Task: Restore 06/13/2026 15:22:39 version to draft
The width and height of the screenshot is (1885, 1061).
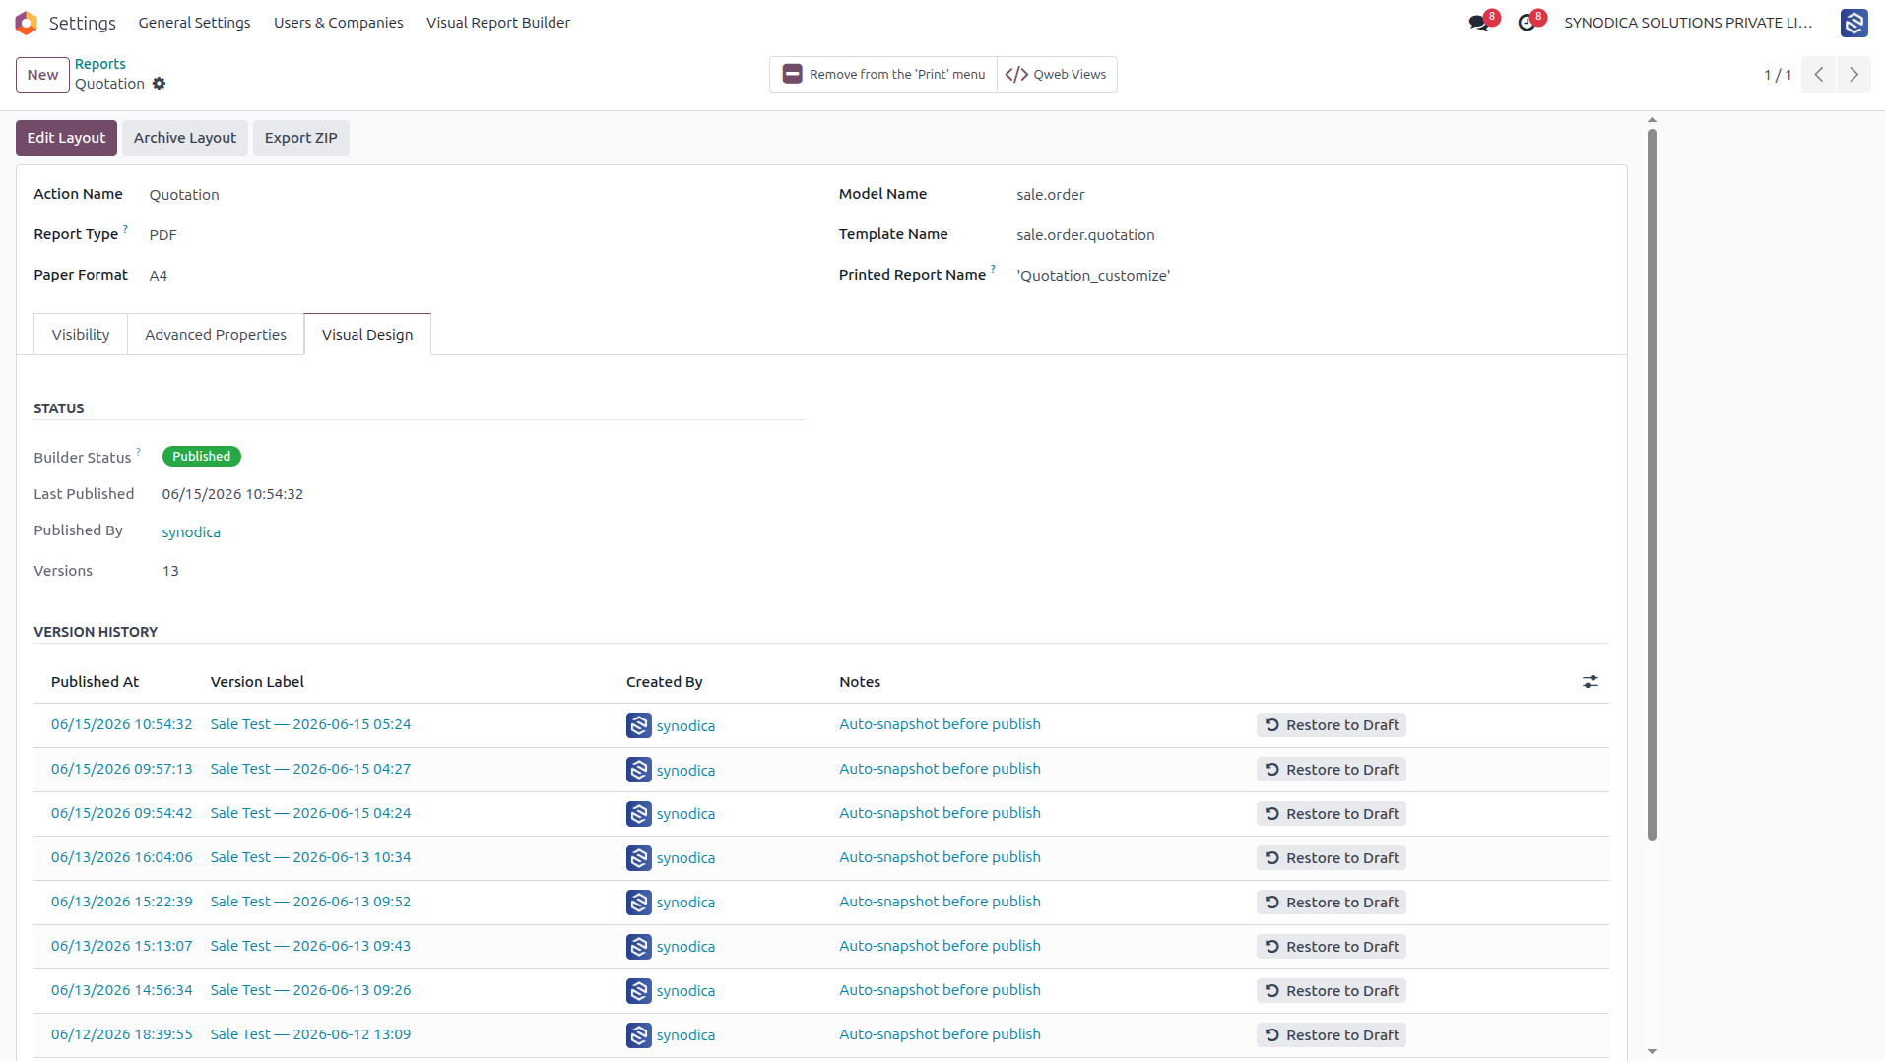Action: point(1332,903)
